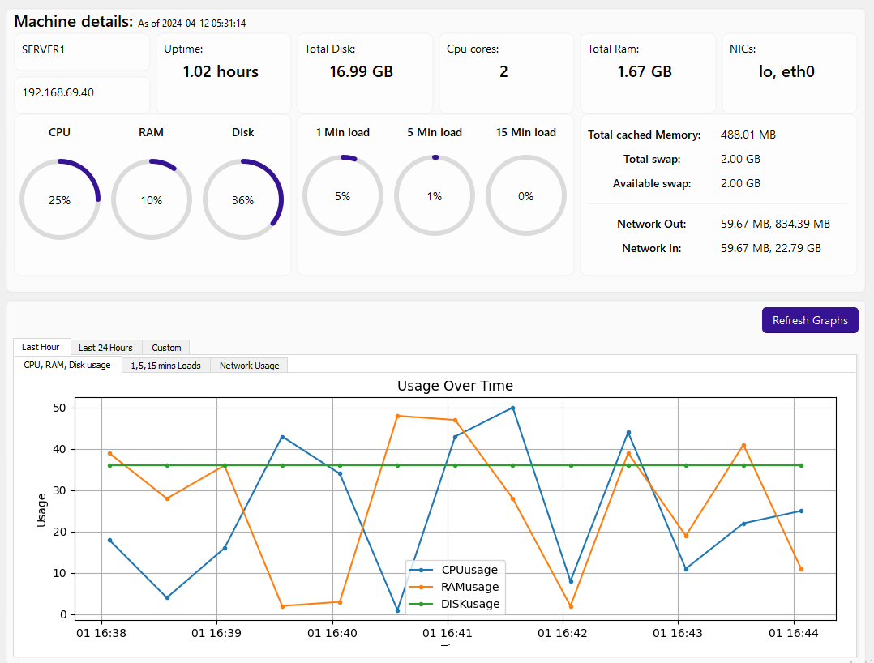Click the SERVER1 hostname text
The width and height of the screenshot is (874, 663).
tap(44, 49)
